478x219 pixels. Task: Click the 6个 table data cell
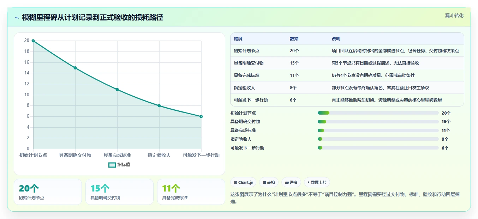[x=293, y=100]
